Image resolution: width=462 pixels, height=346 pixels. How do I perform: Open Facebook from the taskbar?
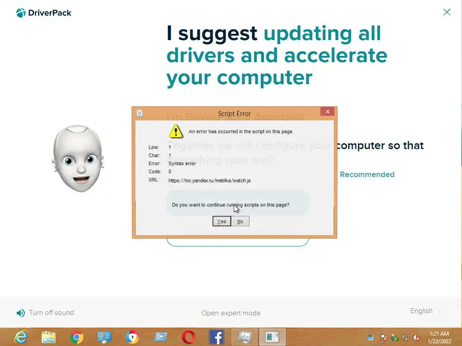[x=216, y=337]
